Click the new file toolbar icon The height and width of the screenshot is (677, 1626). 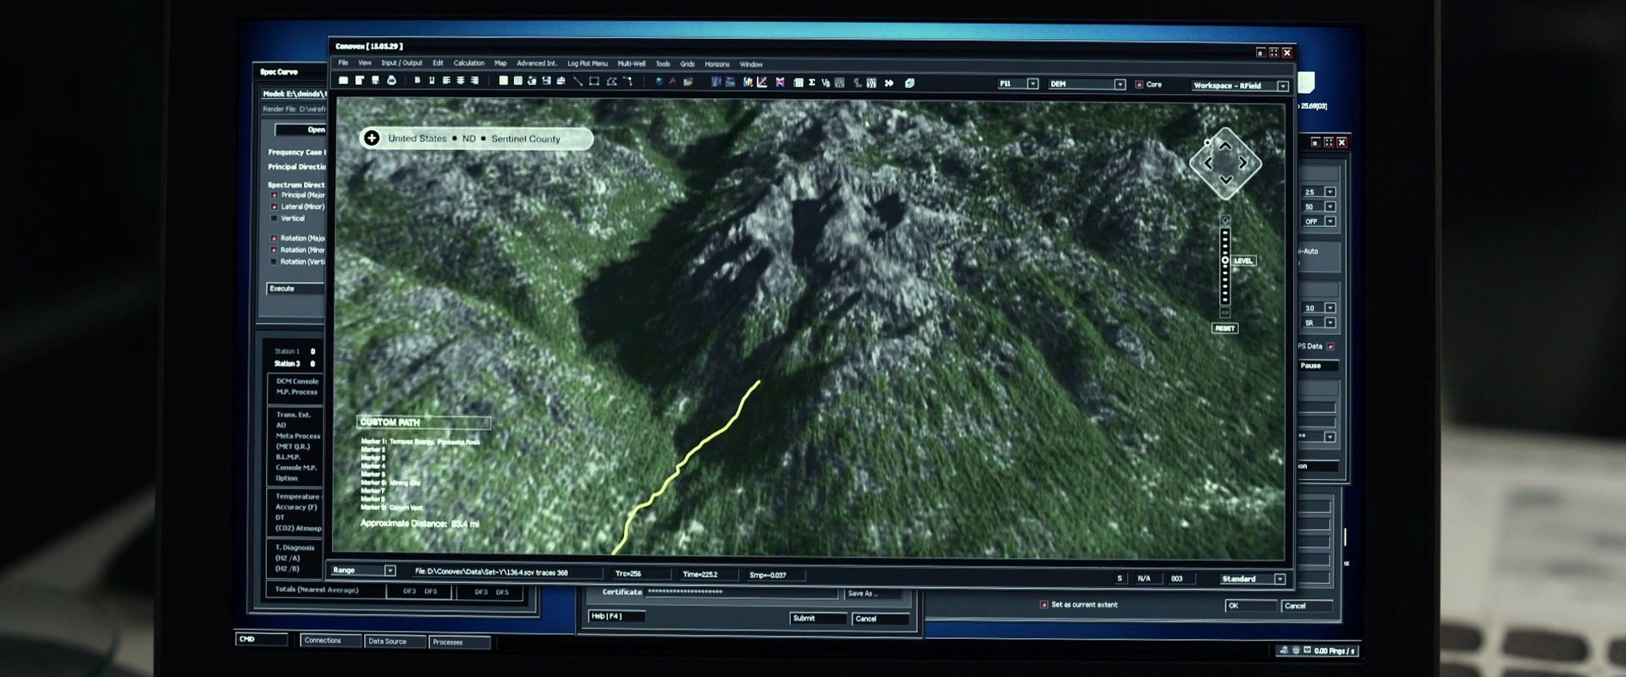point(343,81)
